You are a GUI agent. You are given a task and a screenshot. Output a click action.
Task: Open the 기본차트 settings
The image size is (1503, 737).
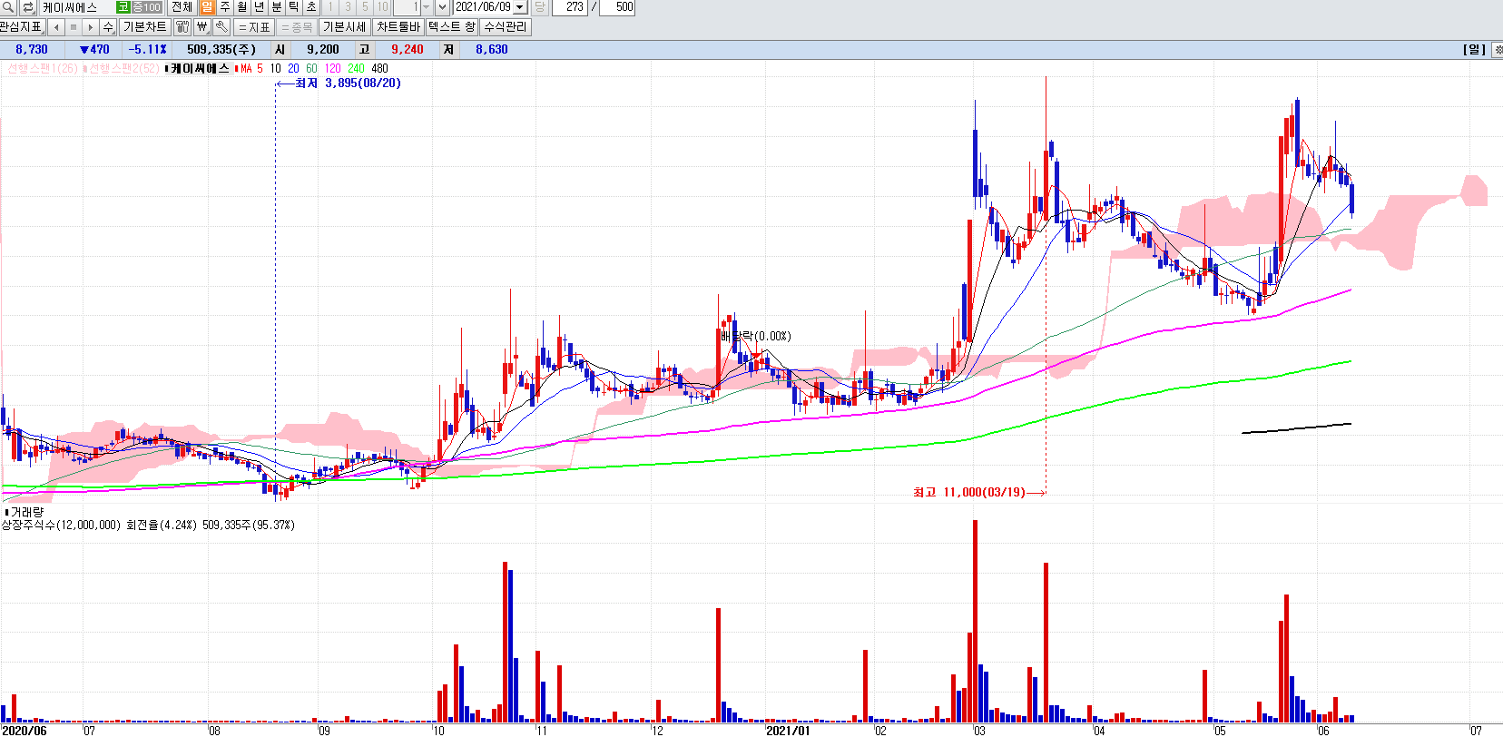pos(145,27)
